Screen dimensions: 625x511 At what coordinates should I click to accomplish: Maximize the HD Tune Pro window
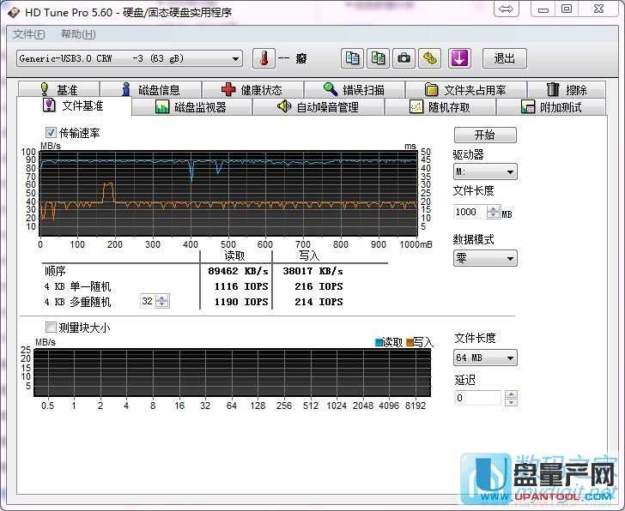click(567, 9)
